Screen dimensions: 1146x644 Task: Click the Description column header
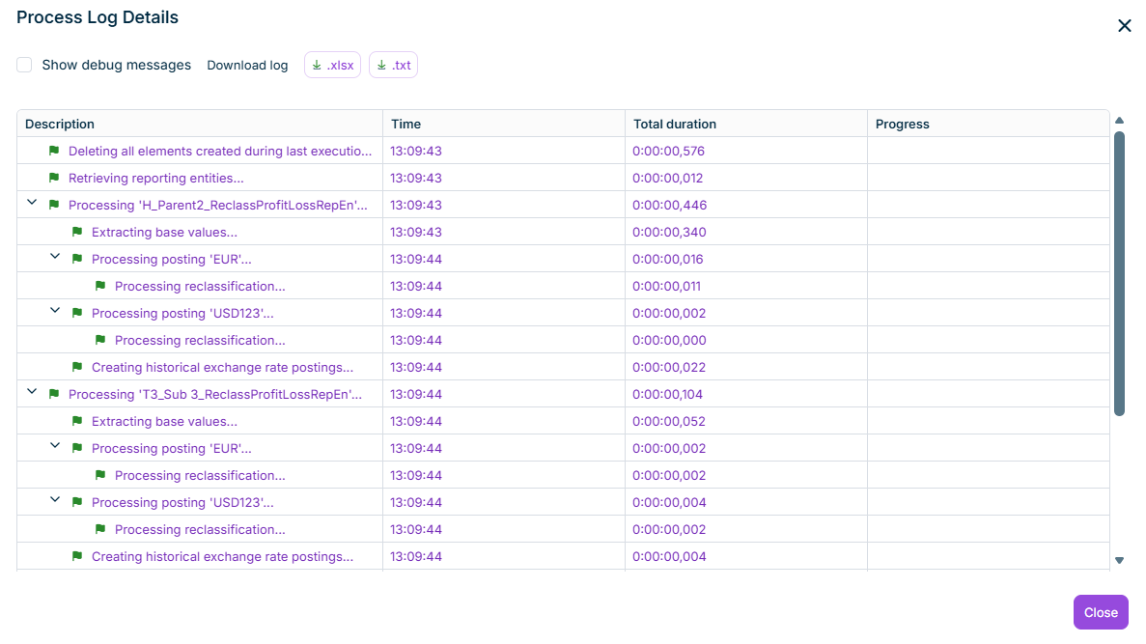(200, 124)
